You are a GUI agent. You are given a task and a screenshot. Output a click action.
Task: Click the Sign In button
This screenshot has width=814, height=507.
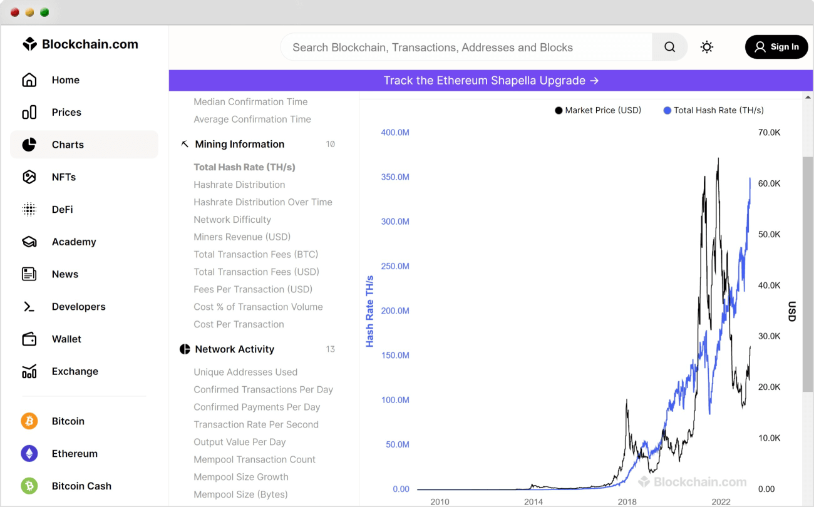(x=776, y=47)
